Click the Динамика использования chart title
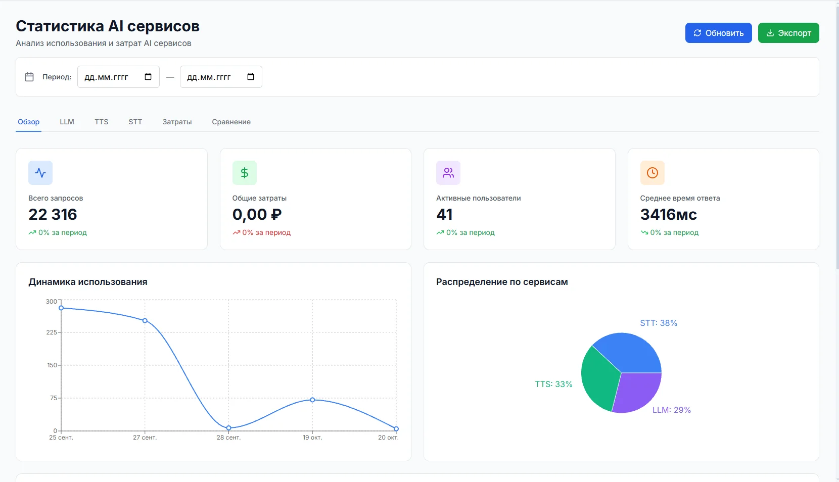Screen dimensions: 839x482 tap(88, 282)
